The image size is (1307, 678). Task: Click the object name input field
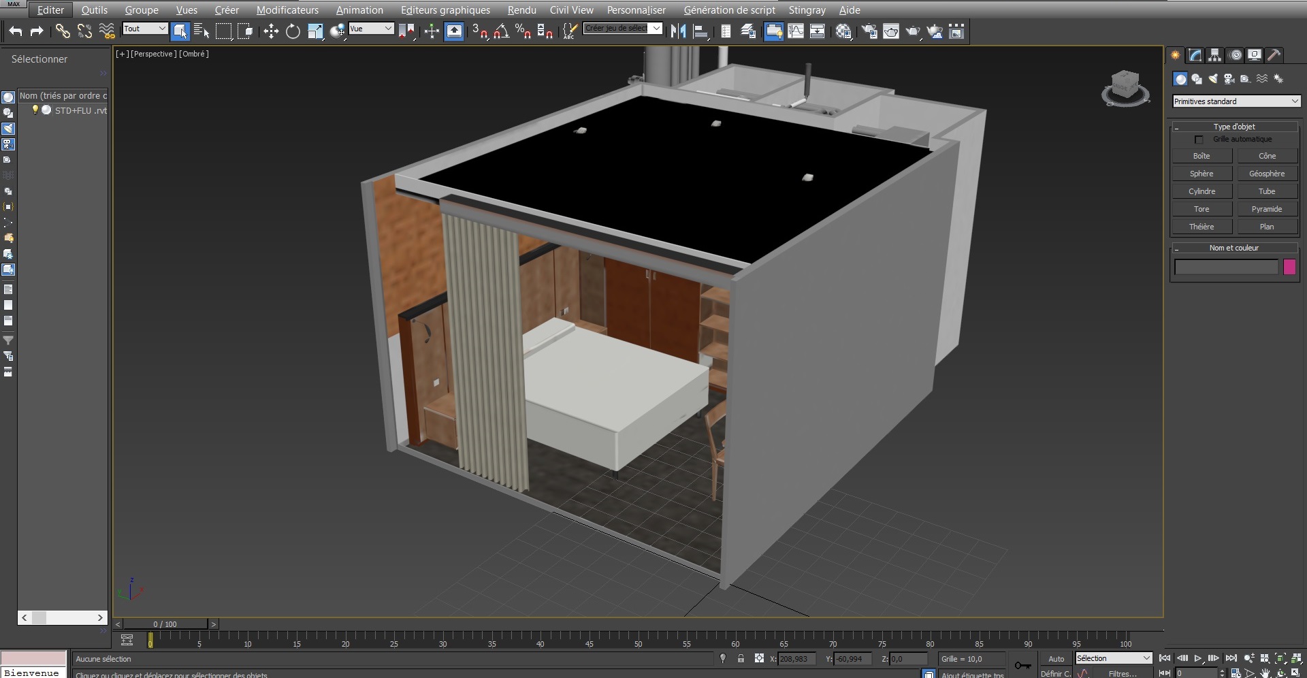point(1226,267)
